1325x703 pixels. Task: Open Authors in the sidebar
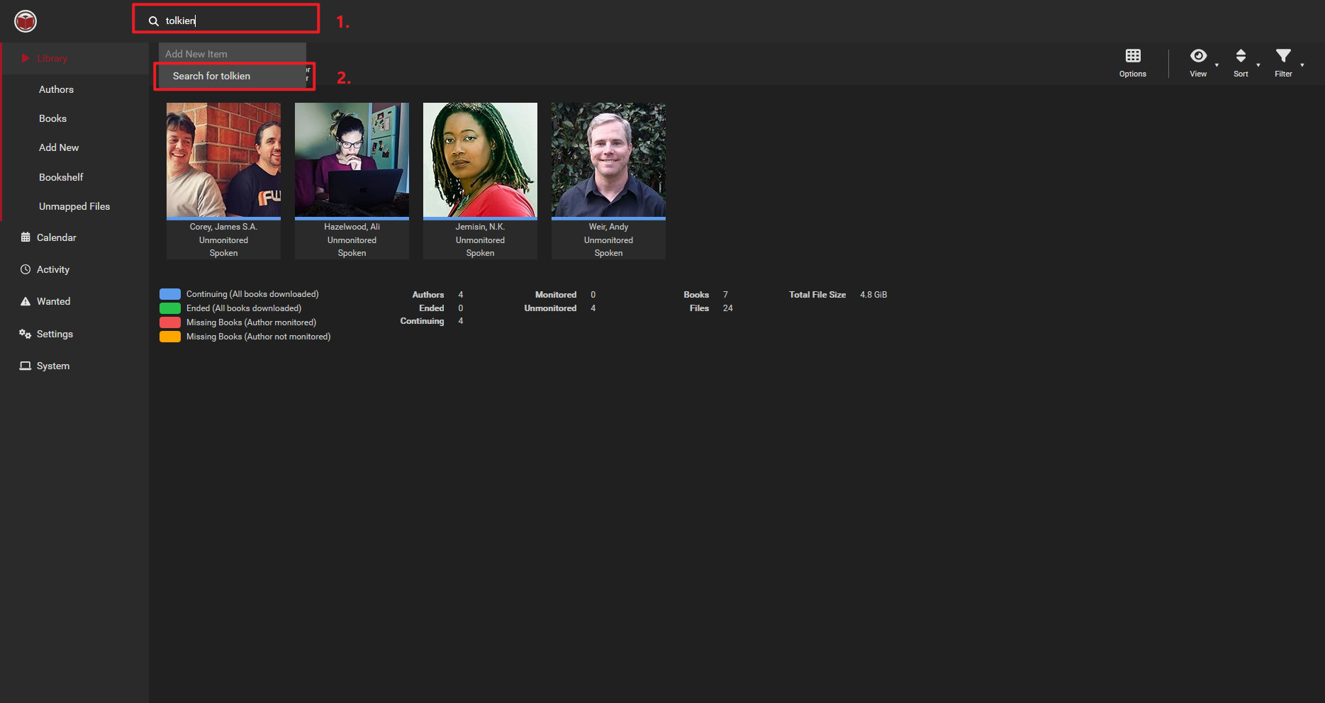pyautogui.click(x=56, y=89)
